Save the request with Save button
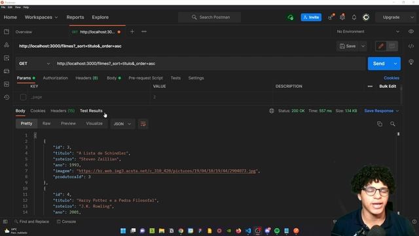 348,46
